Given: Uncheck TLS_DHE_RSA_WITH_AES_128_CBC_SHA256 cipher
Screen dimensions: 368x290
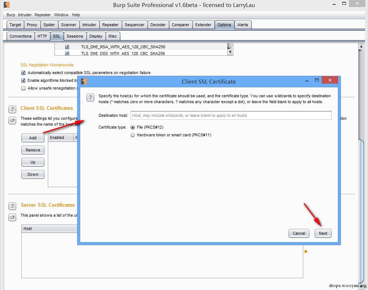Looking at the screenshot, I should click(x=67, y=47).
